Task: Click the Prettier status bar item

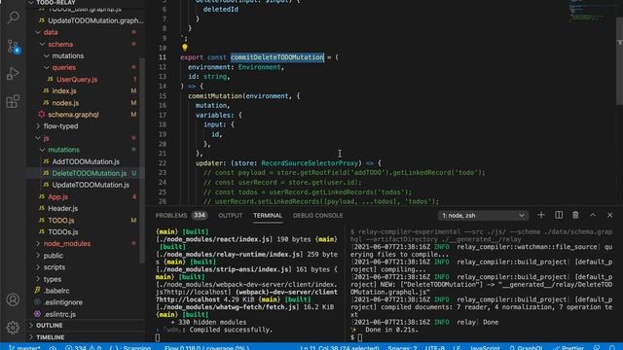Action: [568, 347]
